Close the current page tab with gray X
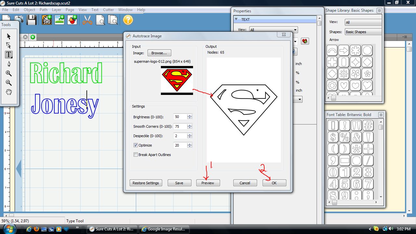This screenshot has width=416, height=234. pos(25,37)
